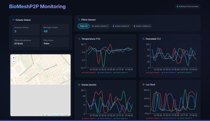Toggle emisor-arduino-1 series in Temperatura legend
The image size is (210, 121).
(x=89, y=72)
